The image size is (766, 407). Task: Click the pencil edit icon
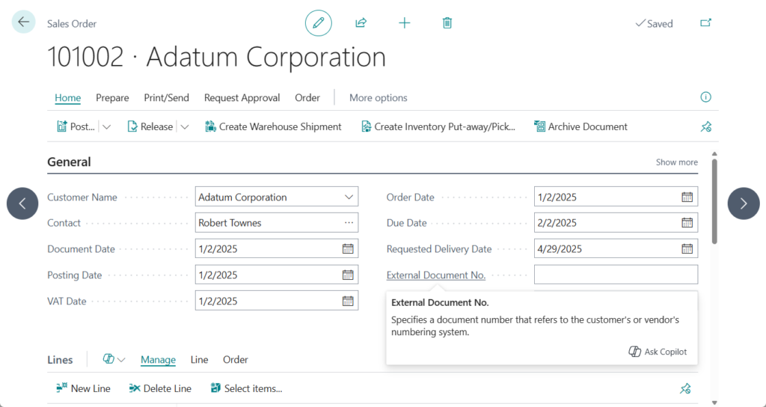[x=318, y=23]
